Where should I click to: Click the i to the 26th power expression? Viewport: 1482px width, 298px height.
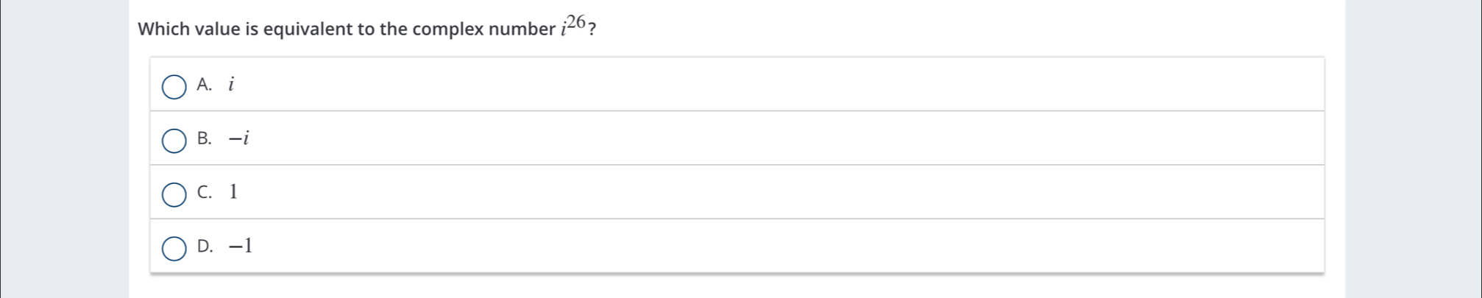[573, 26]
